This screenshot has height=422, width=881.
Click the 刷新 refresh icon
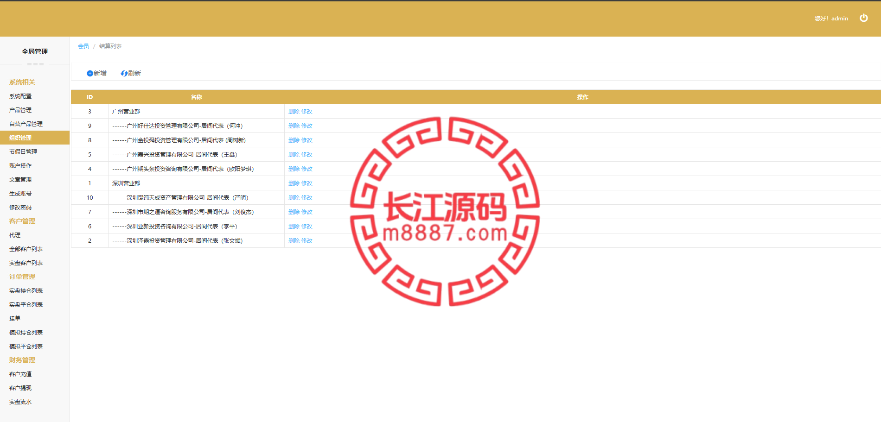(124, 73)
